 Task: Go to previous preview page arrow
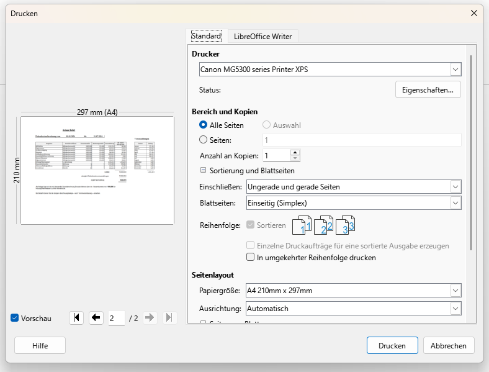(x=96, y=318)
